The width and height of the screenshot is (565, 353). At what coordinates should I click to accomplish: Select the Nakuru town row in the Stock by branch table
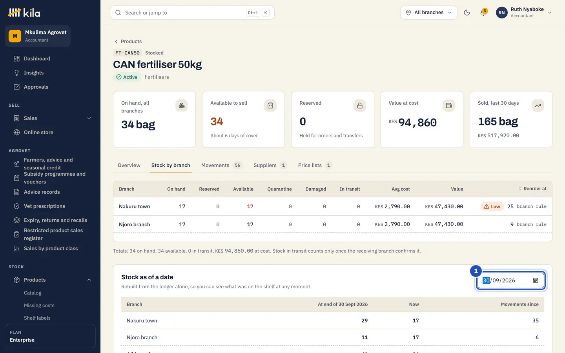(333, 207)
